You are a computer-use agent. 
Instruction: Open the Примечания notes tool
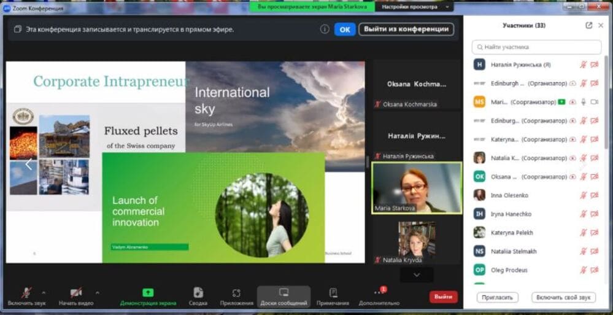point(333,293)
